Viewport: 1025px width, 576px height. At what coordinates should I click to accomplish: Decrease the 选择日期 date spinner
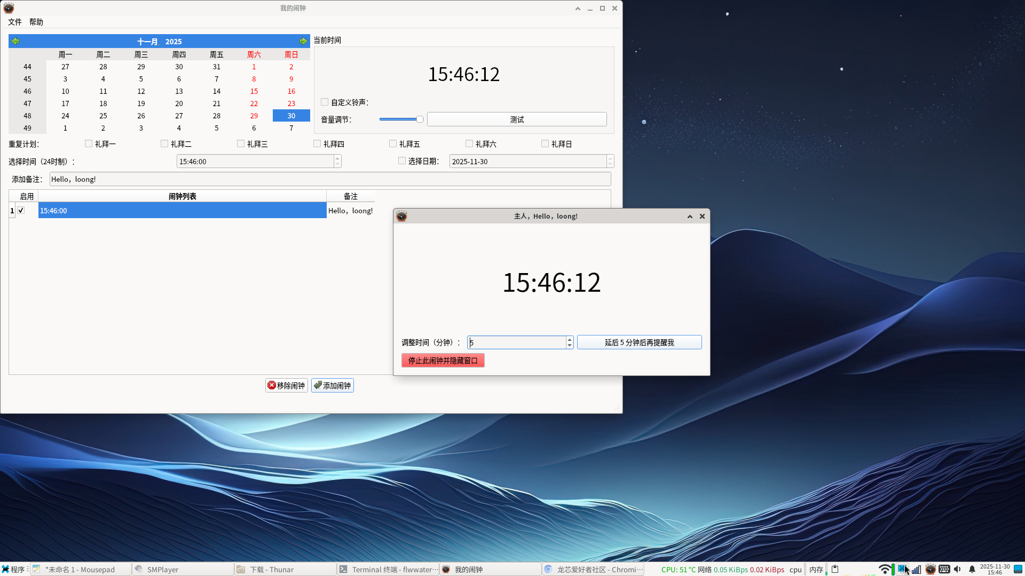pos(610,164)
